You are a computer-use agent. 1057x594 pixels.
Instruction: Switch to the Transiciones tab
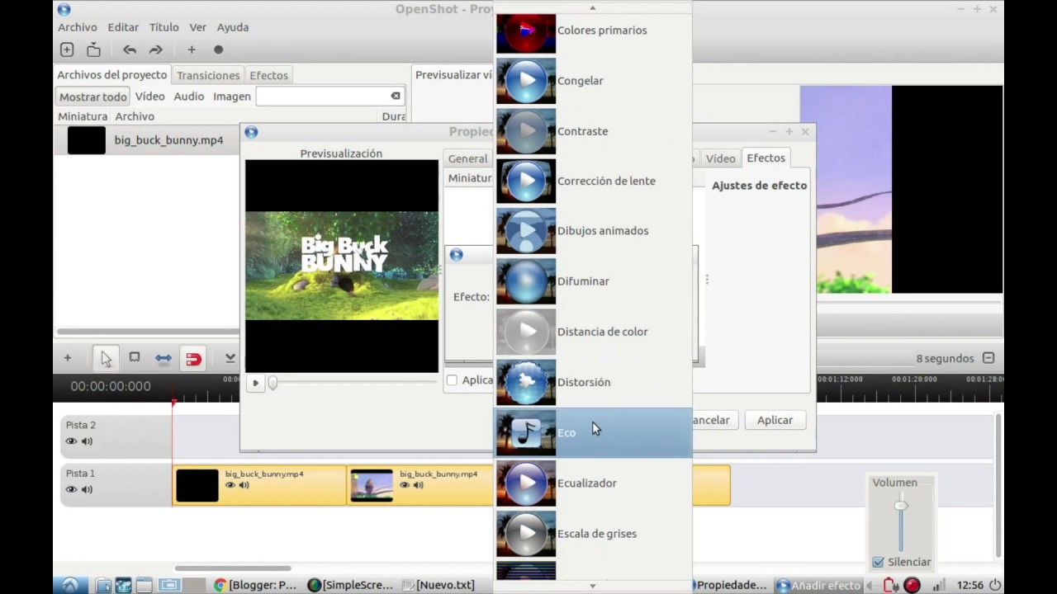click(208, 75)
